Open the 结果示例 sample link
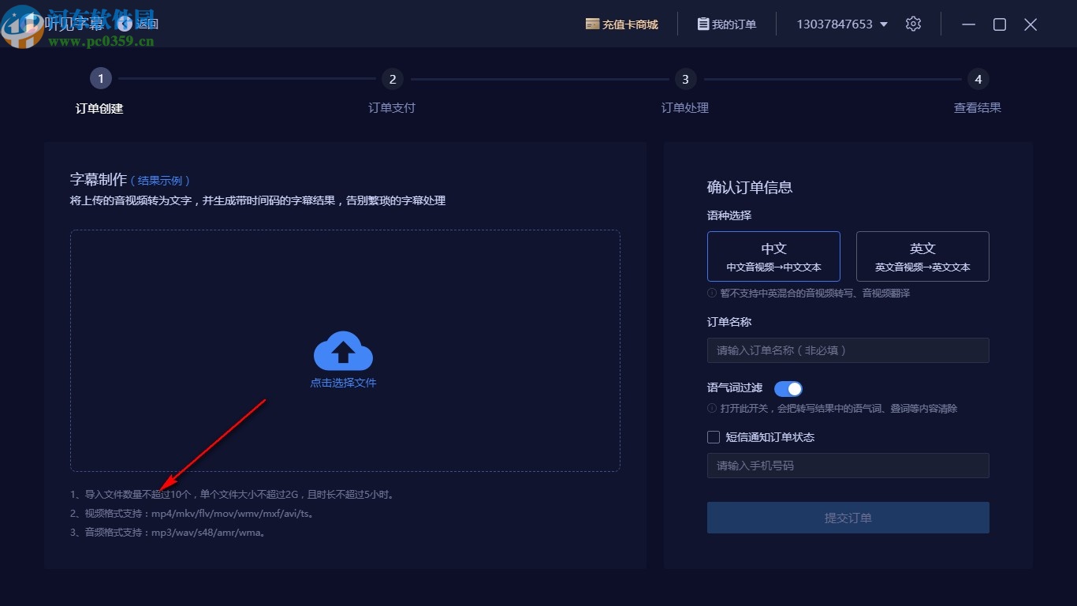Viewport: 1077px width, 606px height. tap(160, 181)
